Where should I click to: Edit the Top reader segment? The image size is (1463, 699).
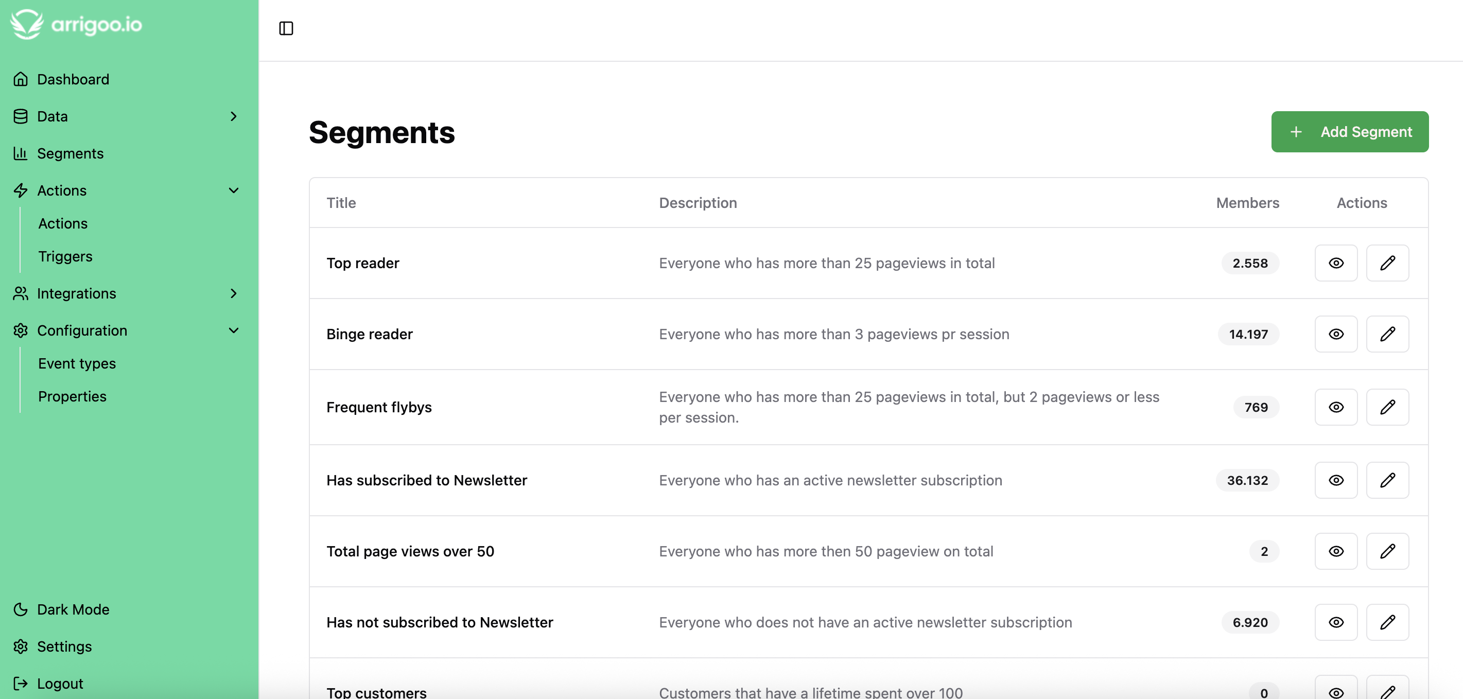1386,263
